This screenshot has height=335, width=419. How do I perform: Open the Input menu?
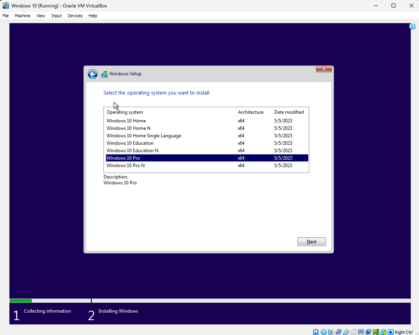click(x=57, y=16)
